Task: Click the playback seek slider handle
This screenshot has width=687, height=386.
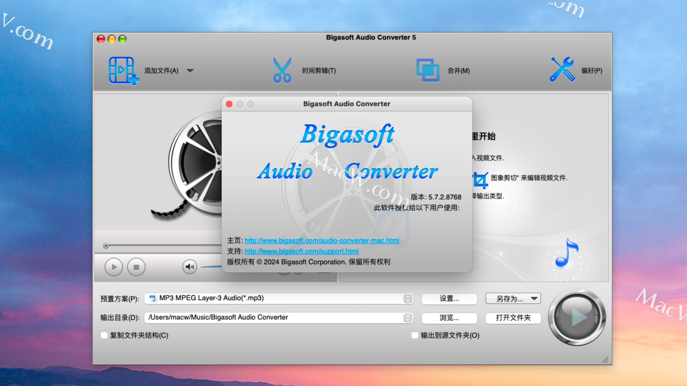Action: (106, 246)
